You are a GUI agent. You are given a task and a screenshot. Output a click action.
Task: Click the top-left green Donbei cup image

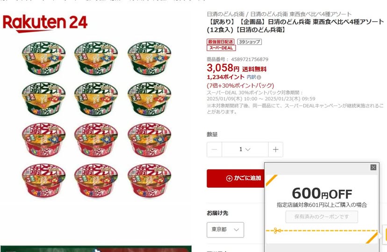(43, 59)
